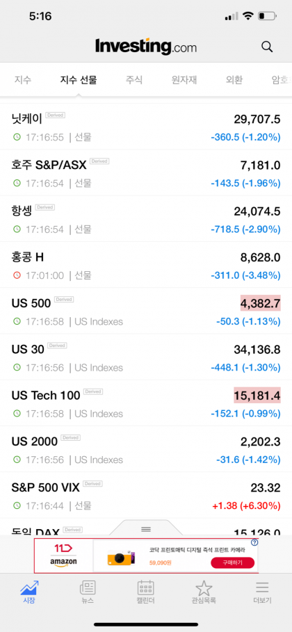Open the 시장 markets tab icon
Viewport: 292px width, 632px height.
point(29,588)
